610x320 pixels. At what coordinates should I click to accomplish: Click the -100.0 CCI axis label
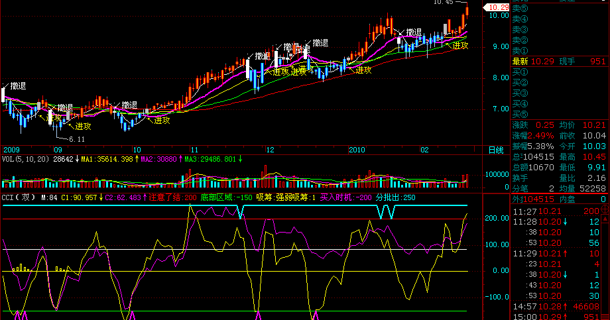[x=497, y=297]
